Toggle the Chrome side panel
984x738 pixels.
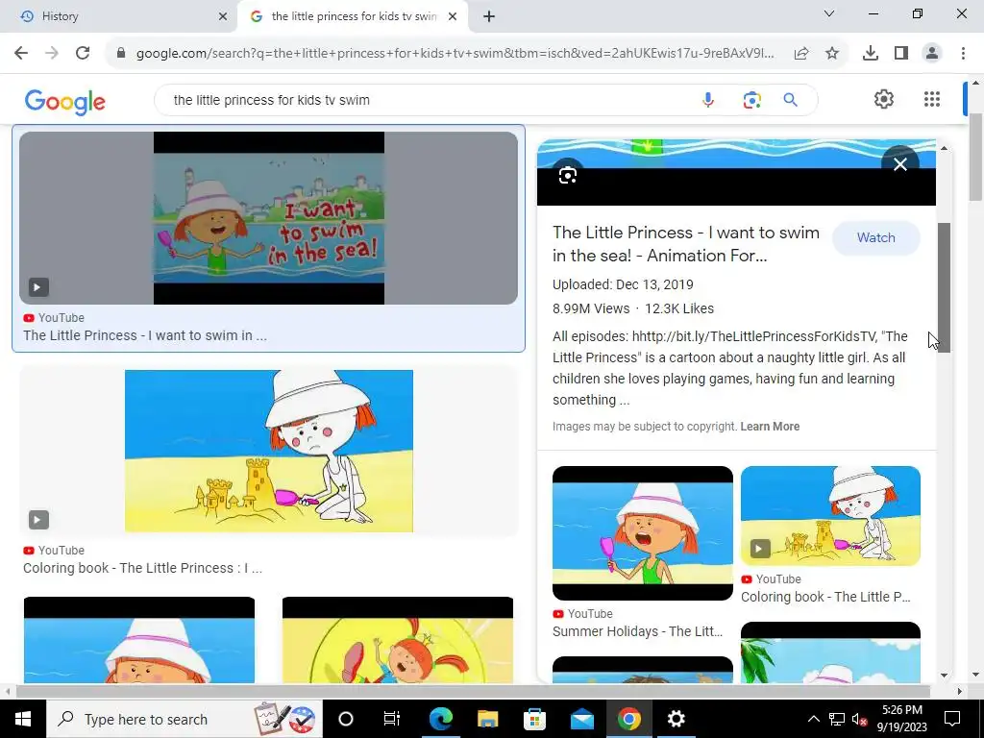901,54
